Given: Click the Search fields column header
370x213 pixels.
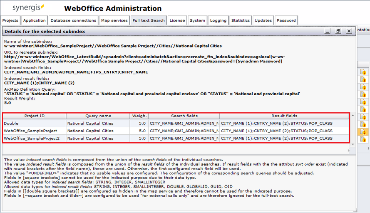Looking at the screenshot, I should (184, 116).
